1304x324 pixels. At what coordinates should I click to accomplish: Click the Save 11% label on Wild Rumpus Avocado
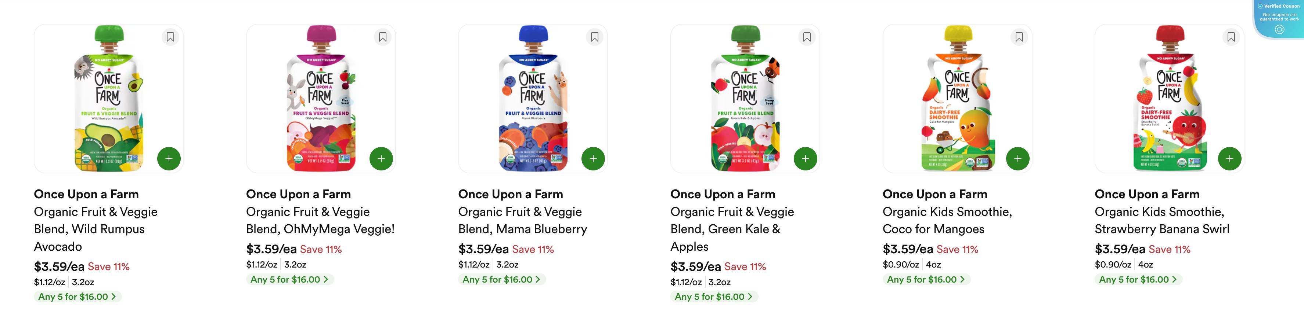(x=109, y=266)
